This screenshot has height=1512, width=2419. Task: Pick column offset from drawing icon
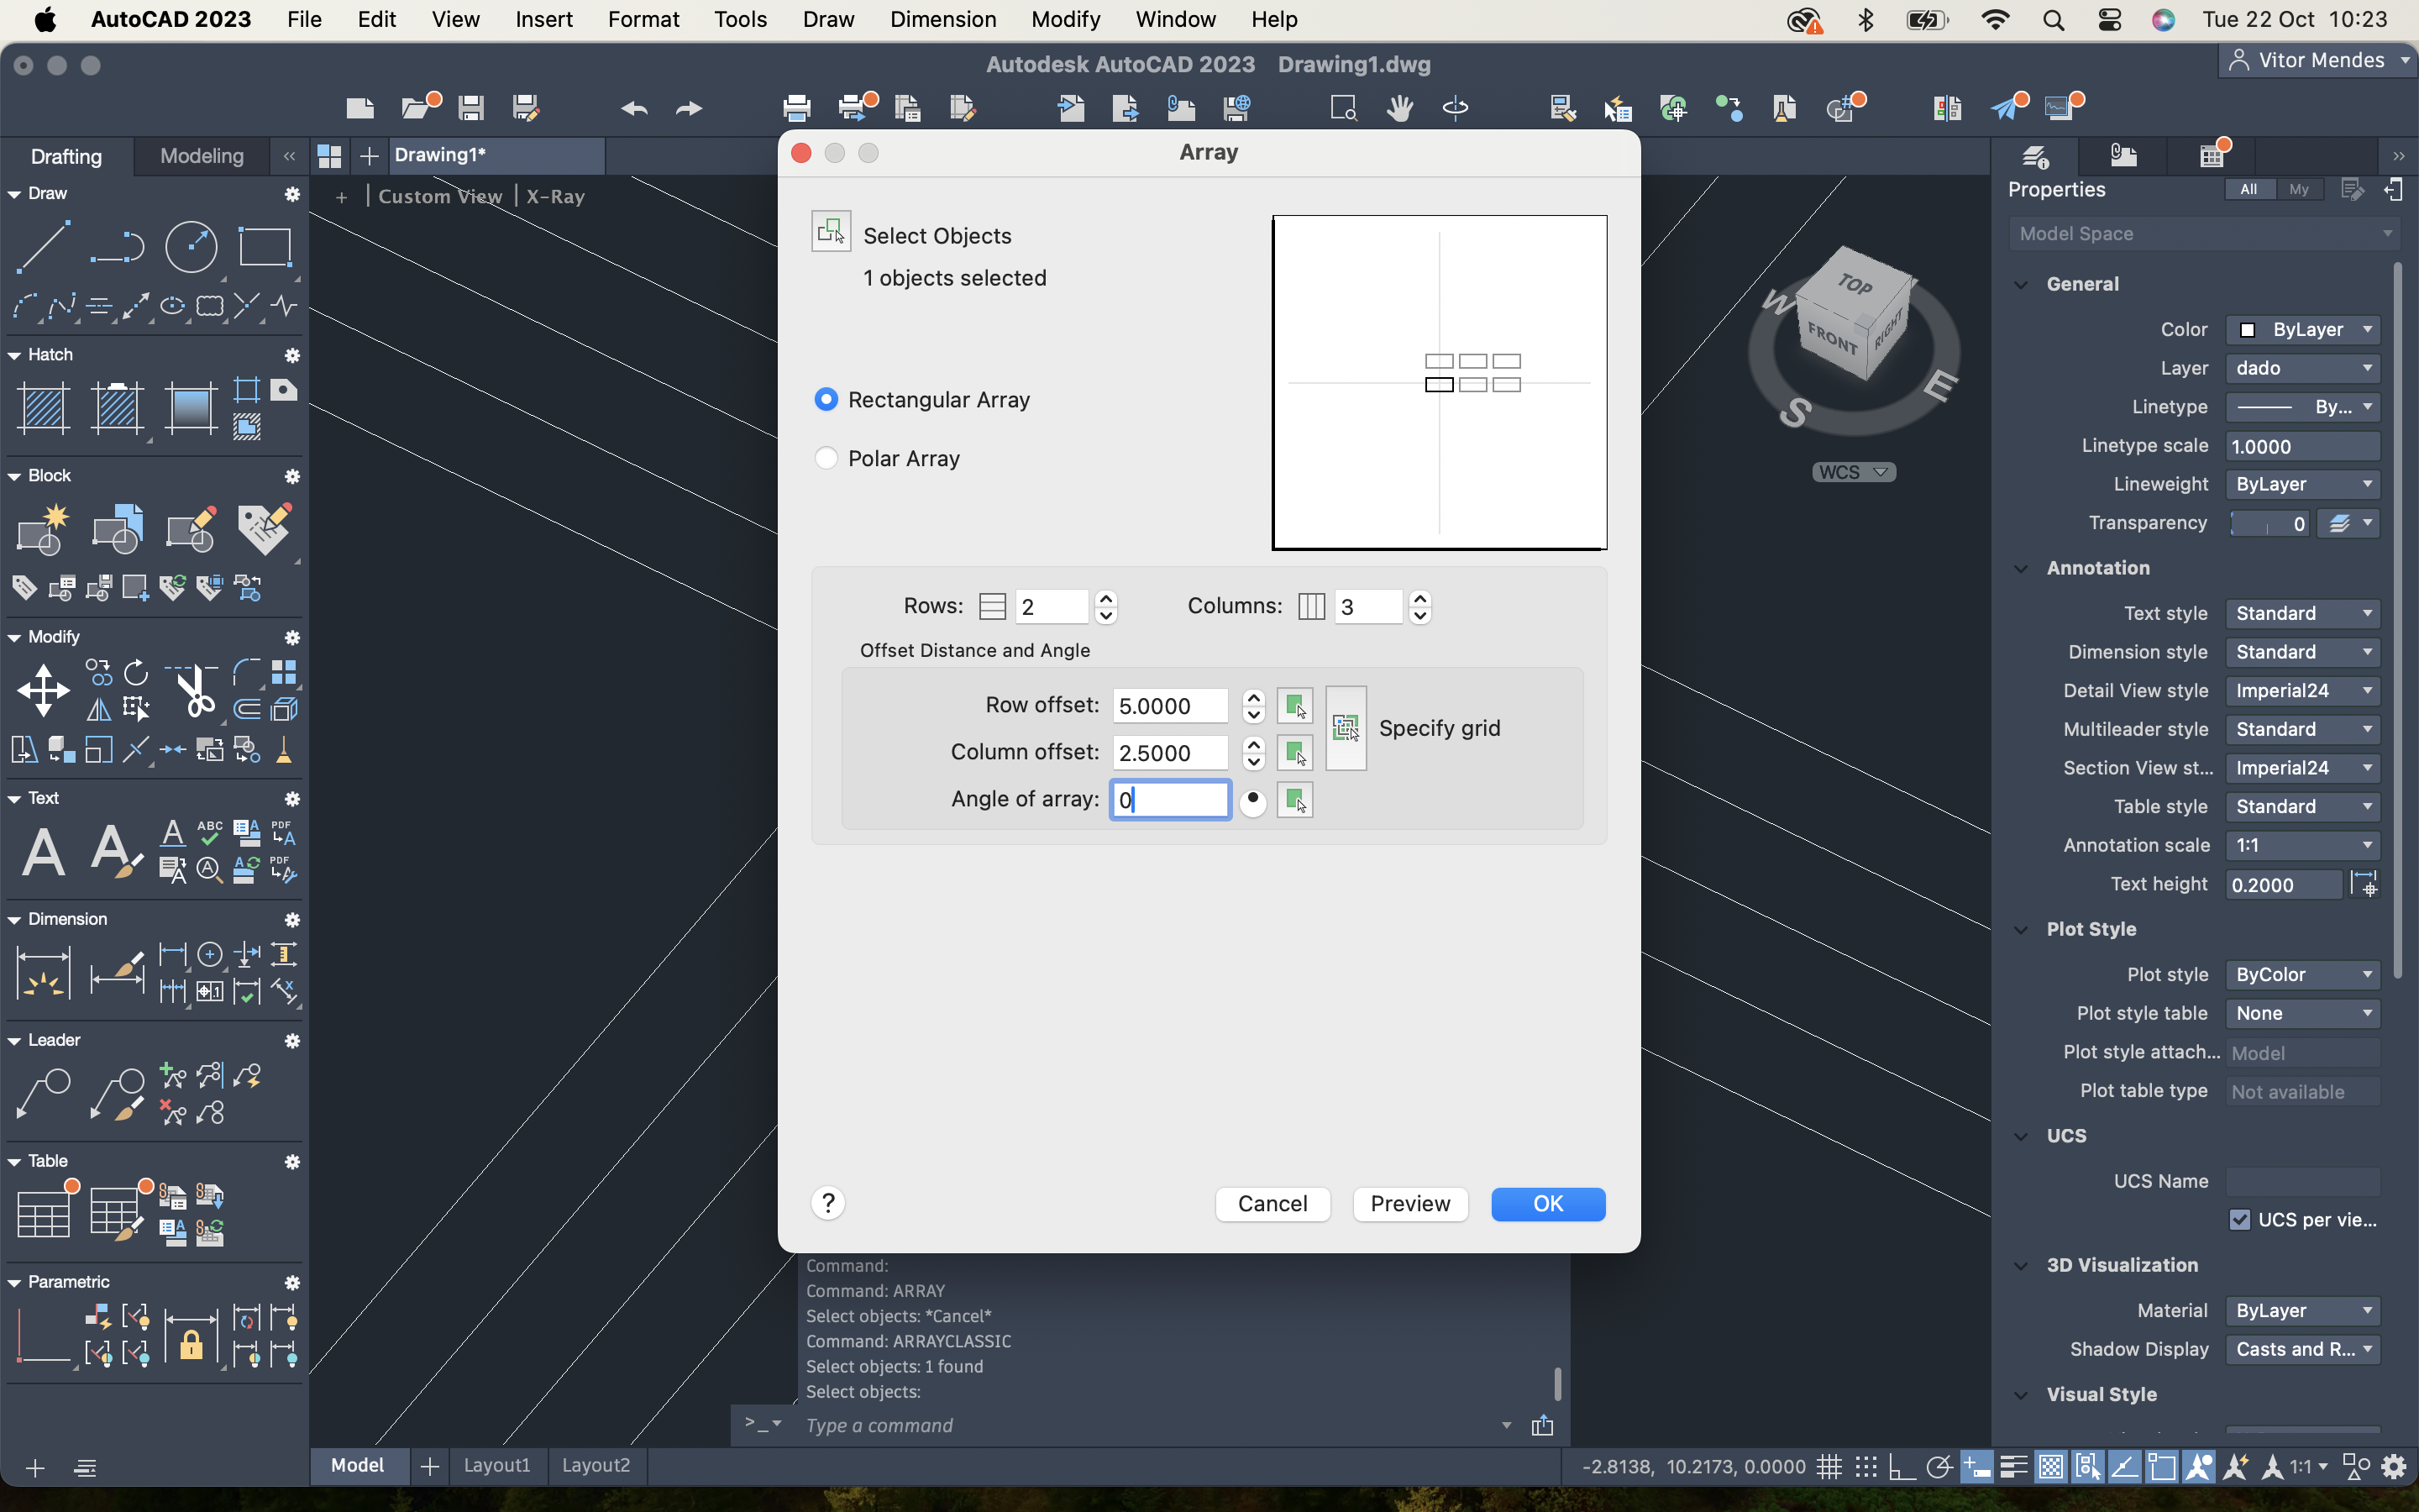[x=1294, y=753]
